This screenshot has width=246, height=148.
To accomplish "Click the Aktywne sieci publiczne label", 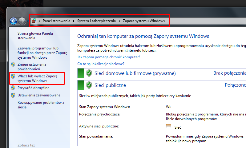I will tap(99, 126).
